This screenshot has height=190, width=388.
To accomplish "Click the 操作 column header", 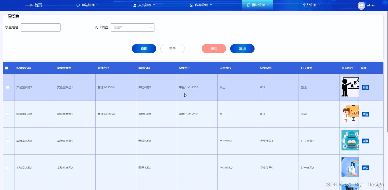I will pyautogui.click(x=363, y=68).
